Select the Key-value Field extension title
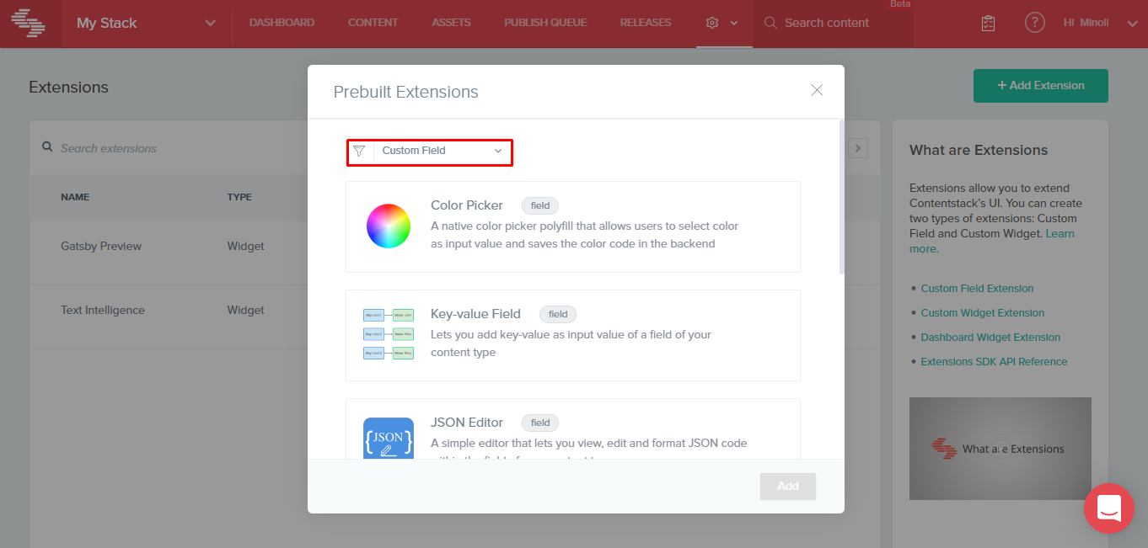Viewport: 1148px width, 548px height. pos(475,314)
